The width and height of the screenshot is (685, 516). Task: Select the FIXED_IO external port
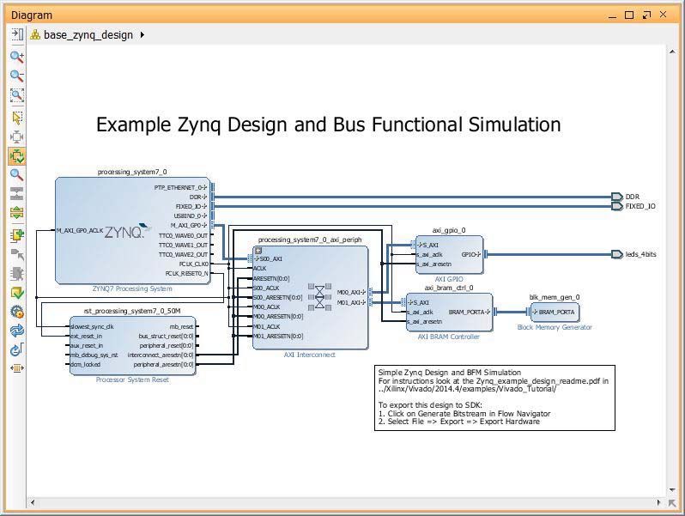coord(617,206)
